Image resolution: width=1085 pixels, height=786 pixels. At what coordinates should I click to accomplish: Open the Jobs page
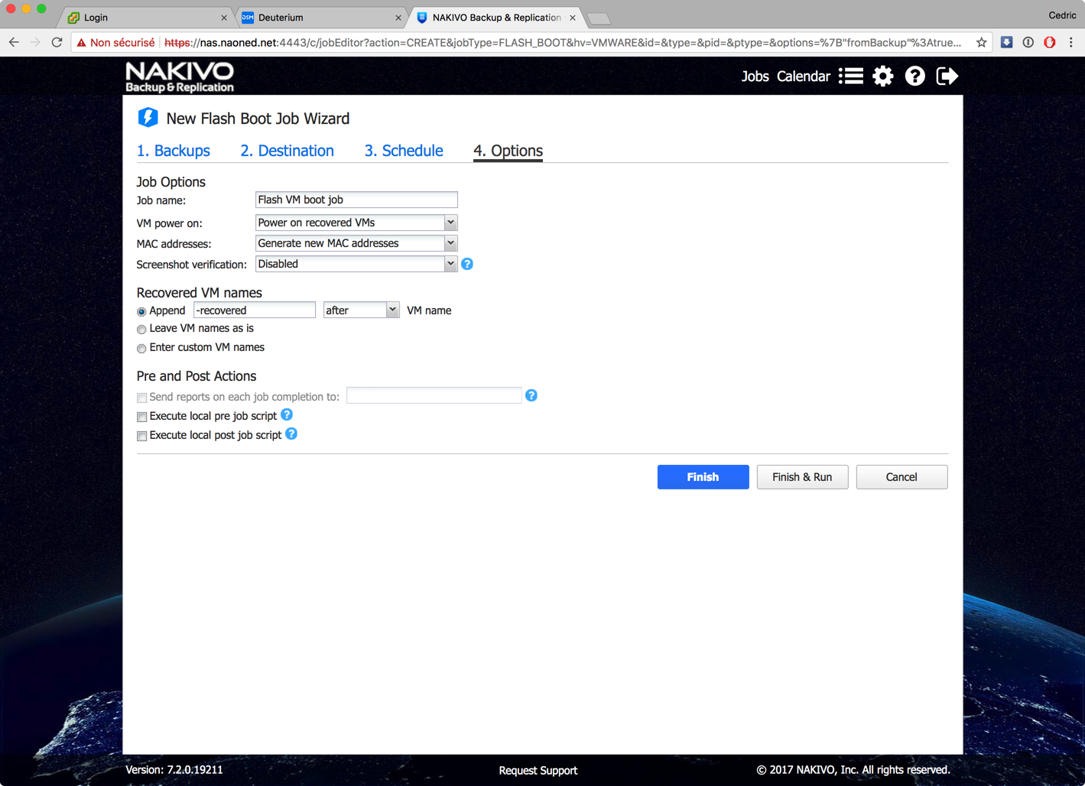coord(755,76)
